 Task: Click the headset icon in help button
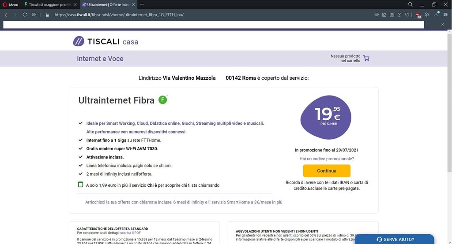[379, 240]
